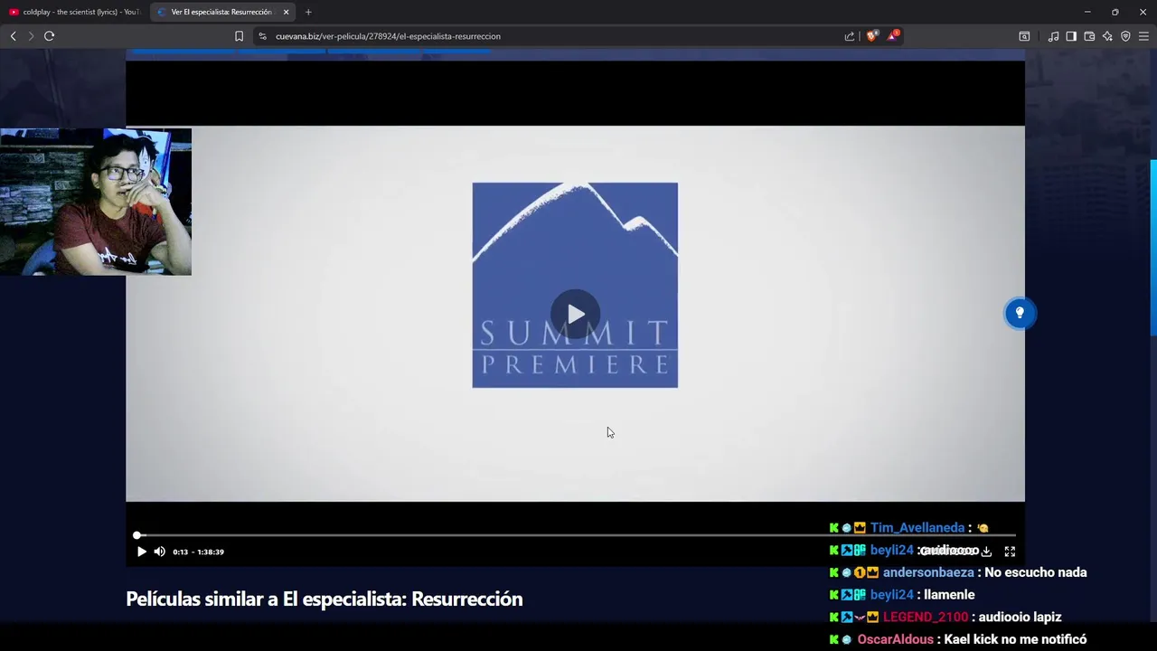
Task: Toggle the browser sidebar panel icon
Action: [1071, 36]
